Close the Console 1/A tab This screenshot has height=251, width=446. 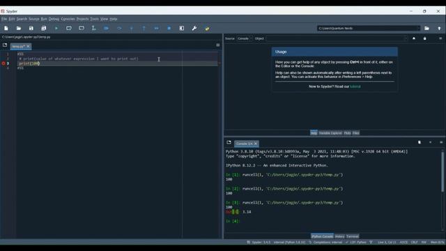click(256, 144)
